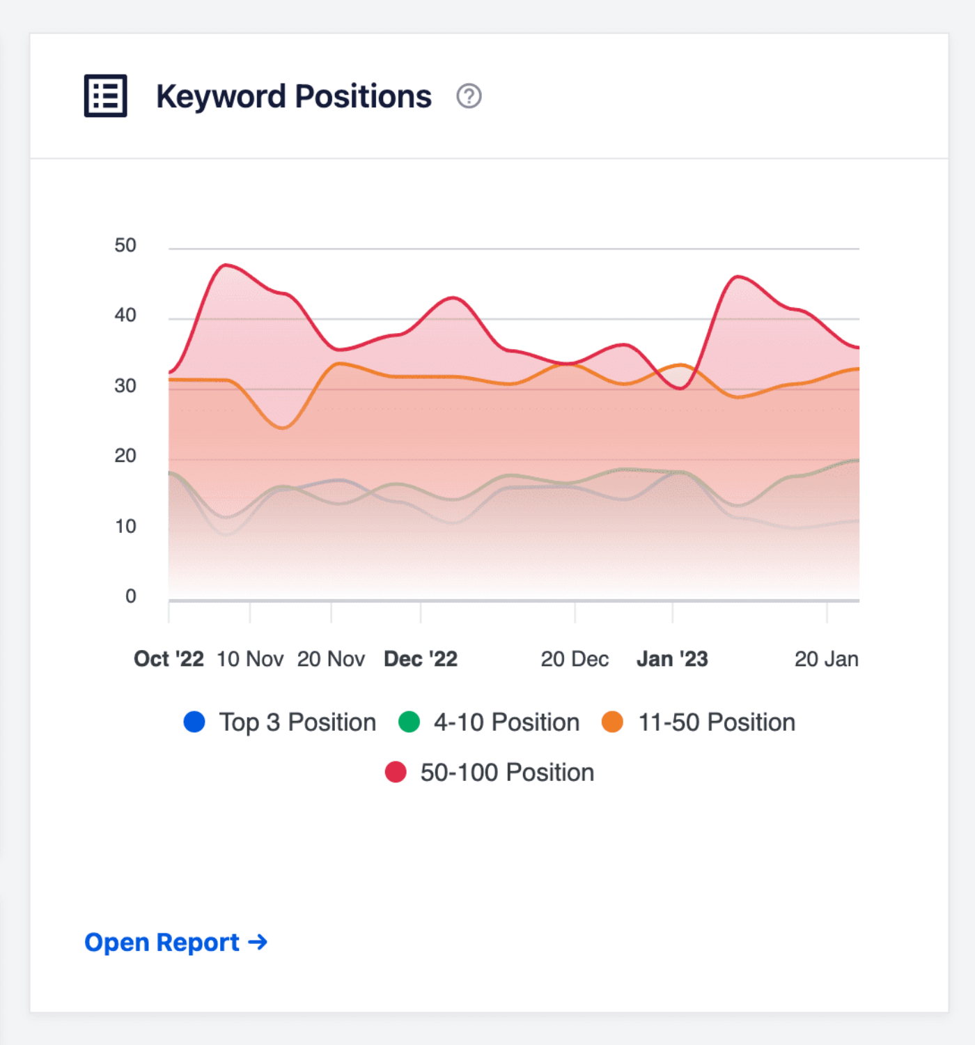Open the help question mark icon
Viewport: 975px width, 1045px height.
tap(469, 96)
